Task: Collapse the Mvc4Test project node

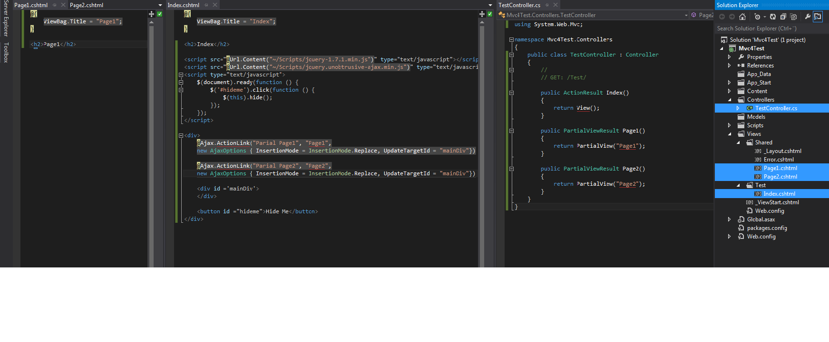Action: [722, 48]
